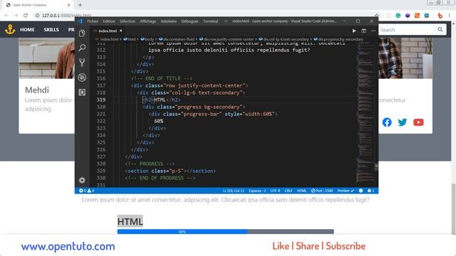Open Source Control in the VS Code activity bar

click(x=82, y=63)
